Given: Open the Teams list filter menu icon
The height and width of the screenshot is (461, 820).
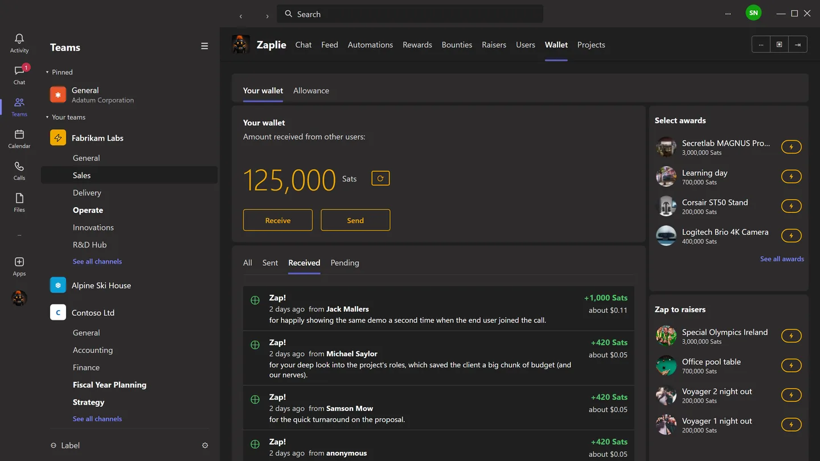Looking at the screenshot, I should (204, 47).
